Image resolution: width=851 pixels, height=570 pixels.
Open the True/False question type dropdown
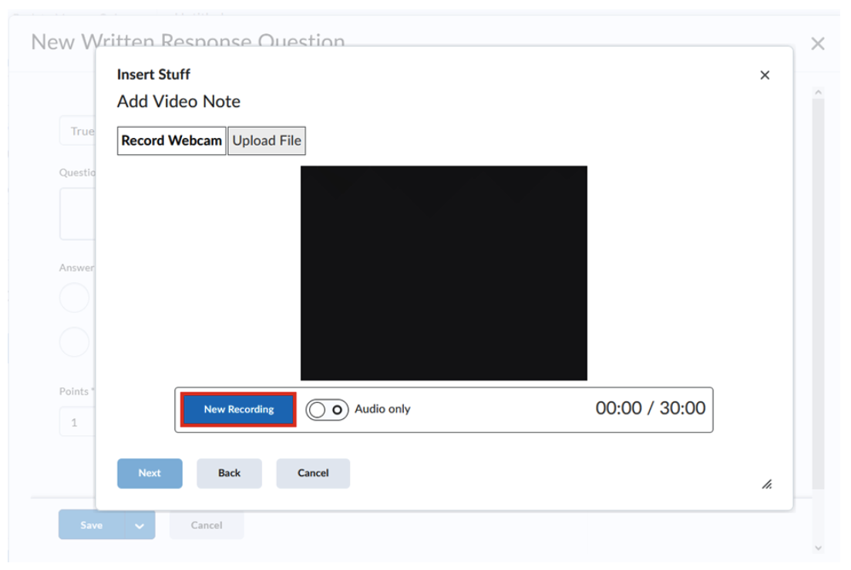[77, 131]
